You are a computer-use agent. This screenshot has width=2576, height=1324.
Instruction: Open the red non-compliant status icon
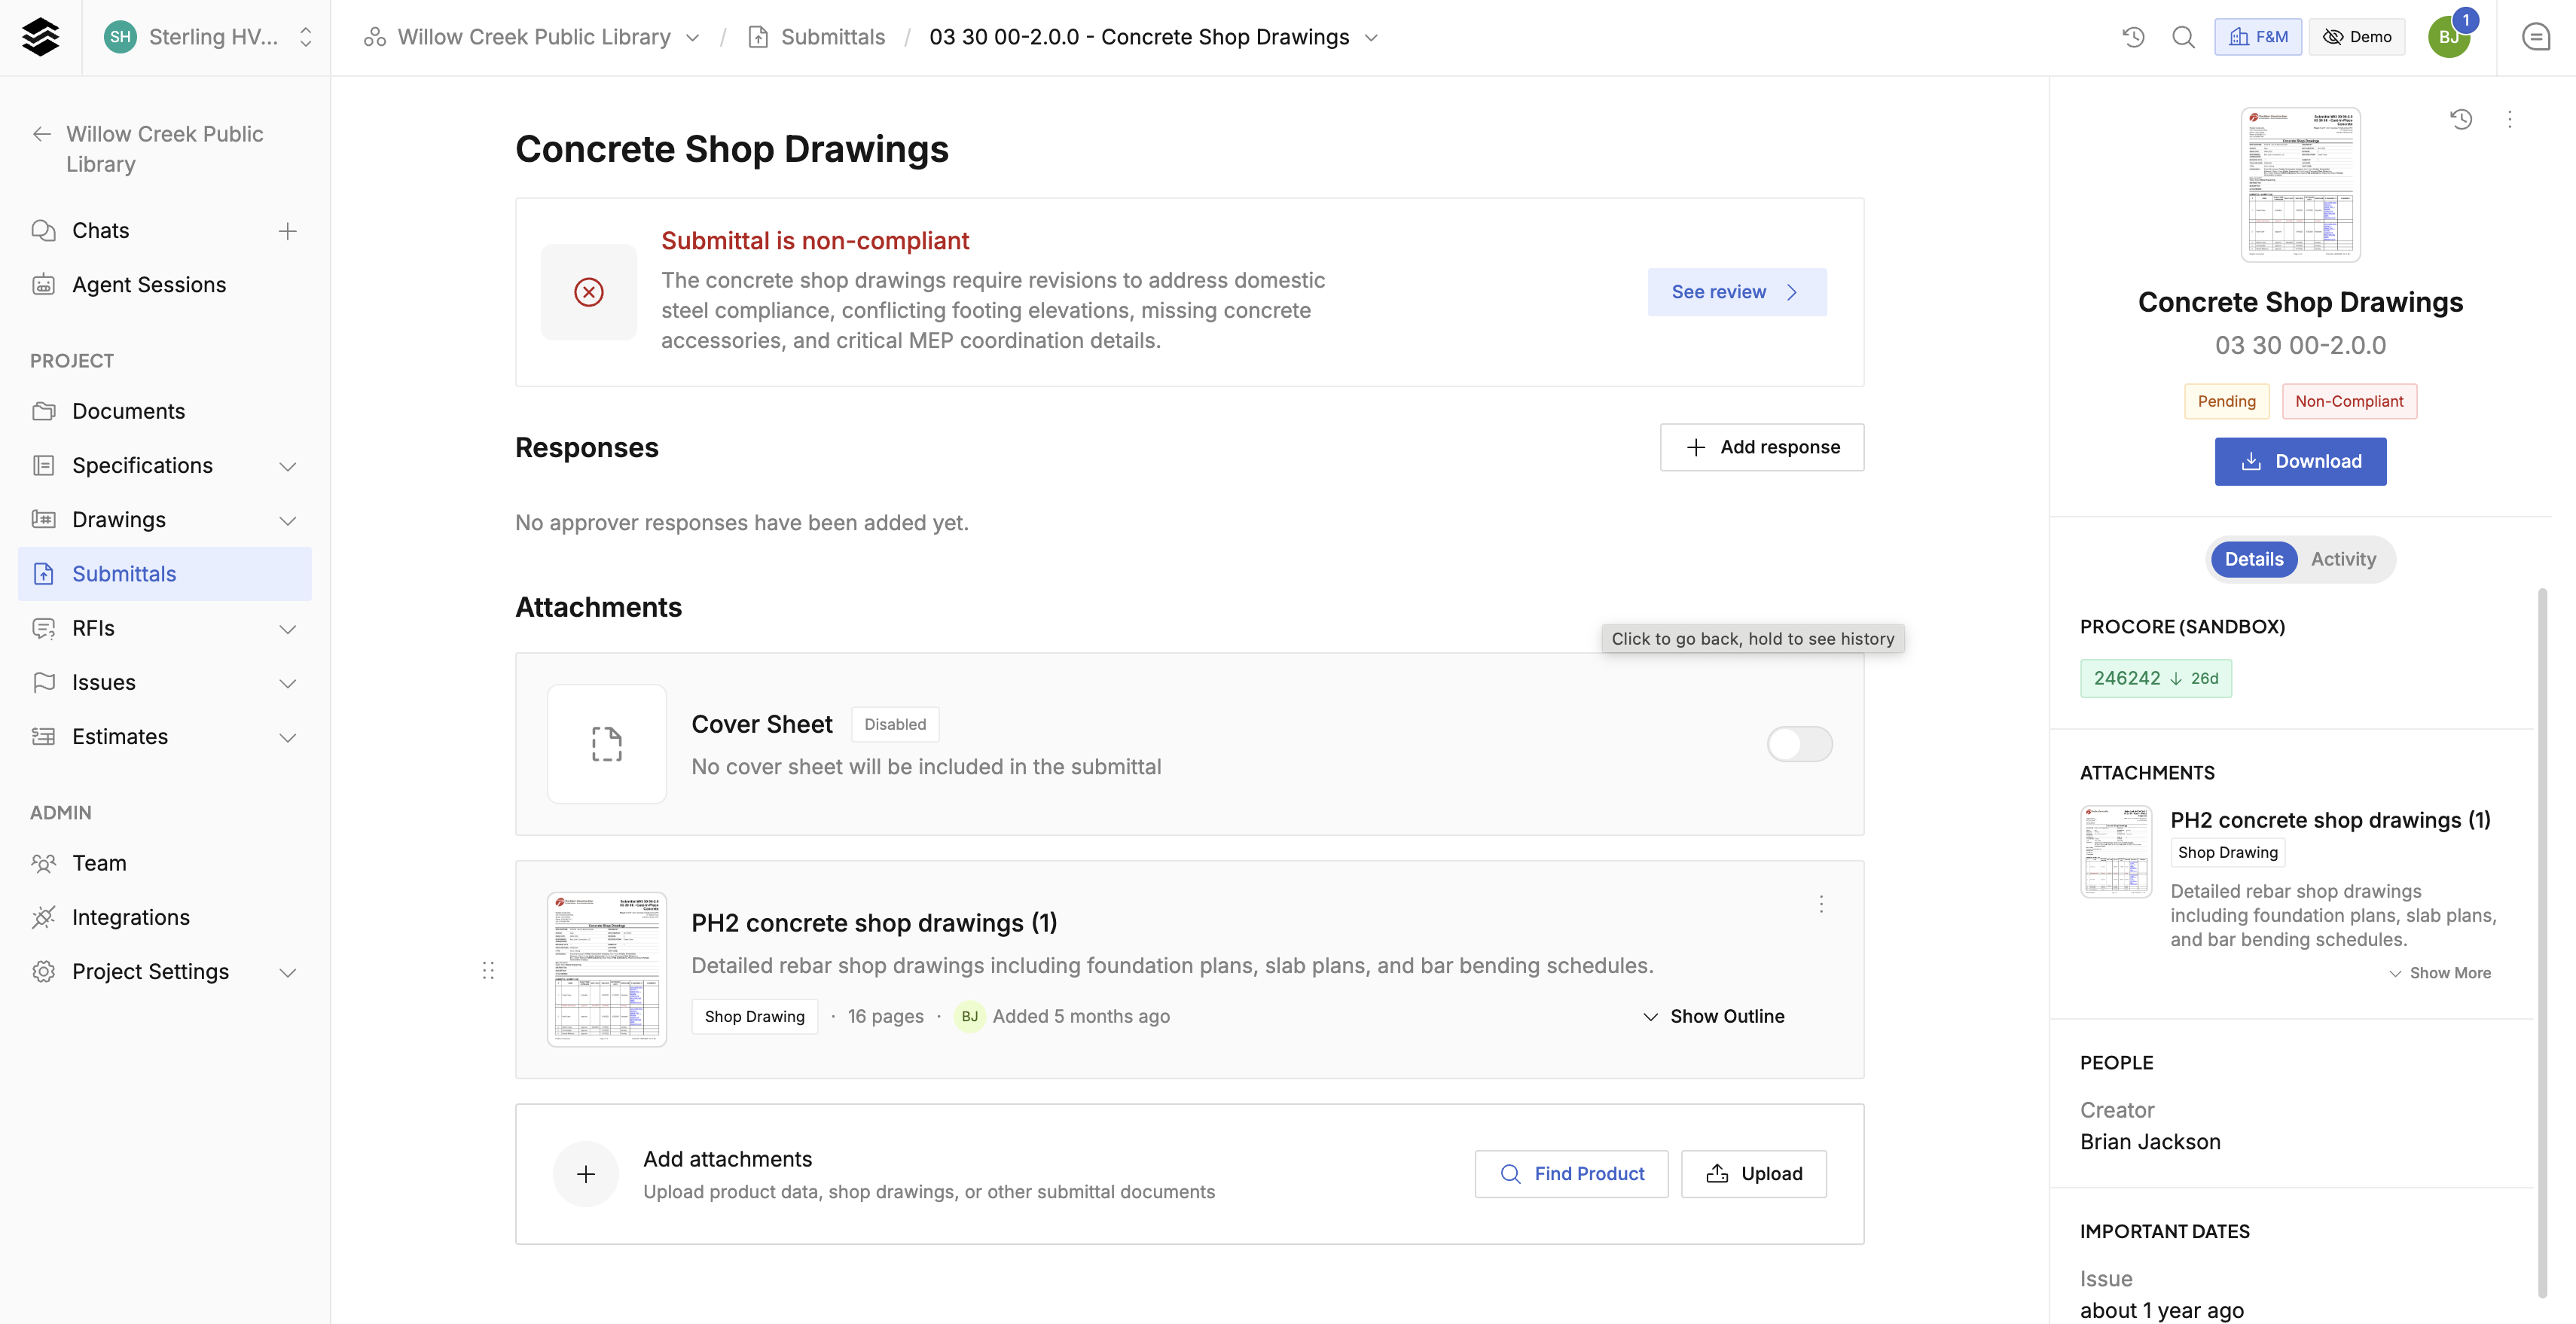588,292
